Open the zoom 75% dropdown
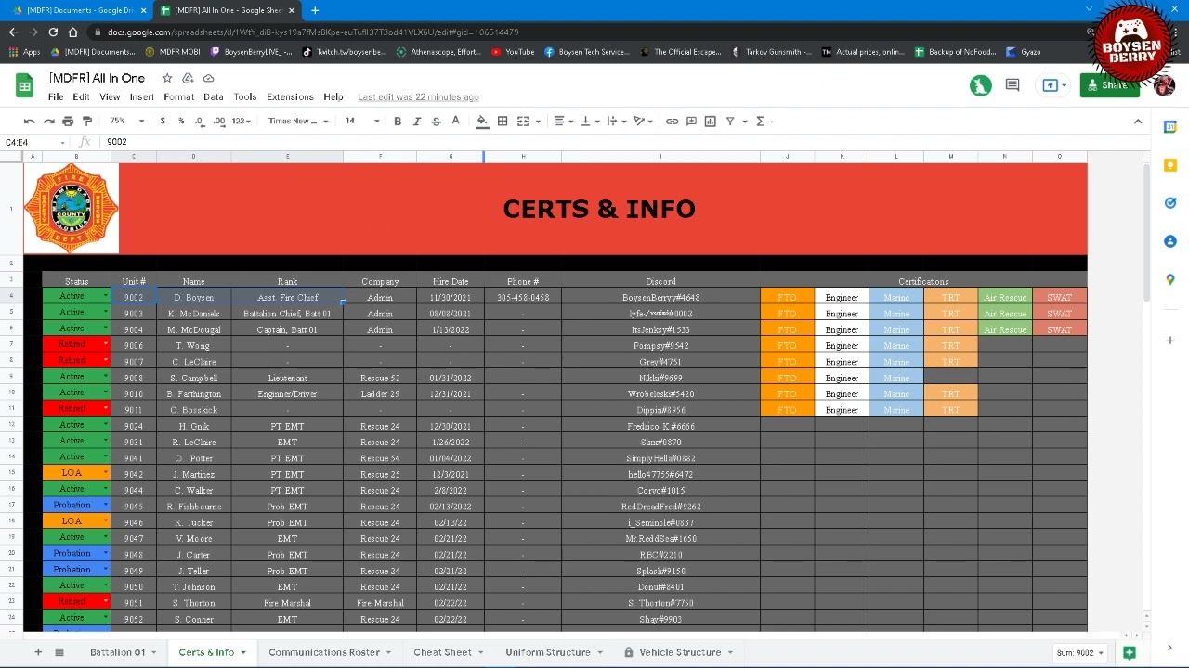The height and width of the screenshot is (668, 1189). coord(126,122)
